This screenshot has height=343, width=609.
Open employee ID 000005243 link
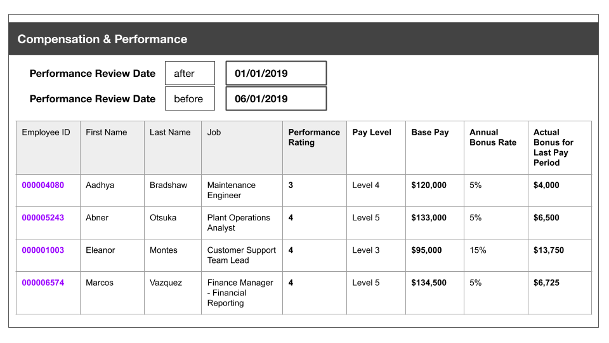(x=43, y=218)
